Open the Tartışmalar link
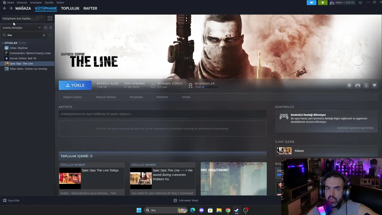 [x=136, y=97]
